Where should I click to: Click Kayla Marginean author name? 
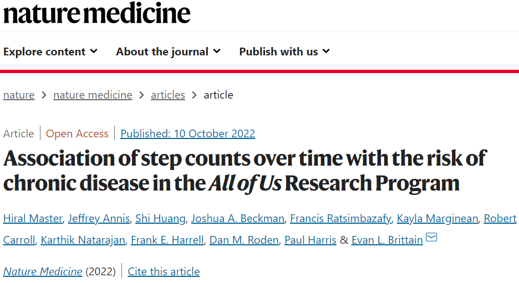[437, 218]
